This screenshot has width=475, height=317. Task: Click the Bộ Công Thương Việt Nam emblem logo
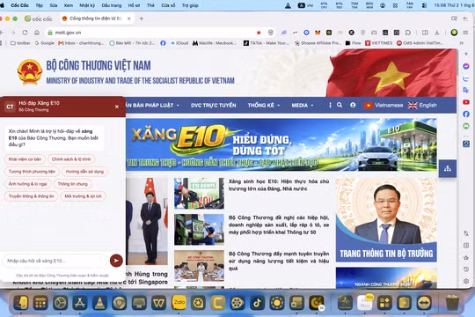pos(29,71)
